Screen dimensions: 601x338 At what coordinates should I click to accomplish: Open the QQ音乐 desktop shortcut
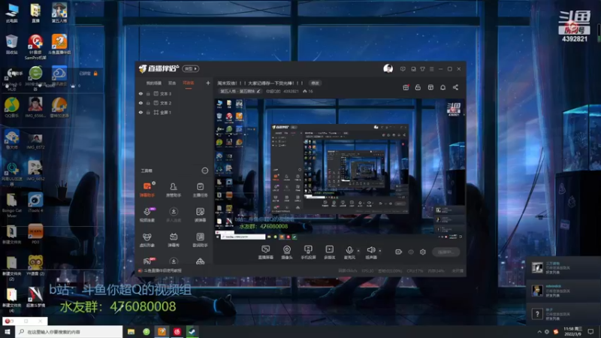pos(12,107)
